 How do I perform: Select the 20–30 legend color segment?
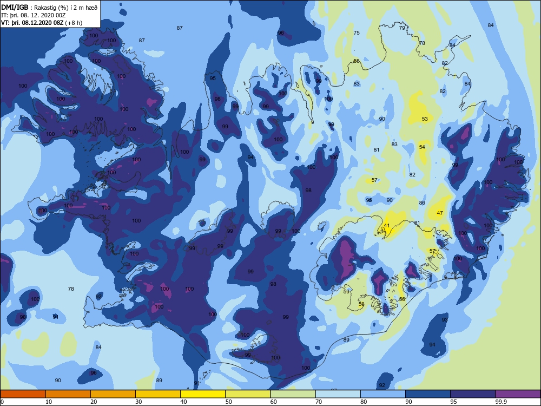pyautogui.click(x=113, y=394)
